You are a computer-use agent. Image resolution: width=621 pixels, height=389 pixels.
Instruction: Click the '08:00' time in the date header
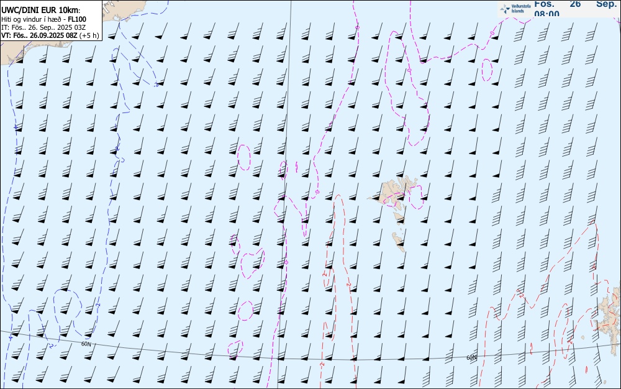pos(547,14)
